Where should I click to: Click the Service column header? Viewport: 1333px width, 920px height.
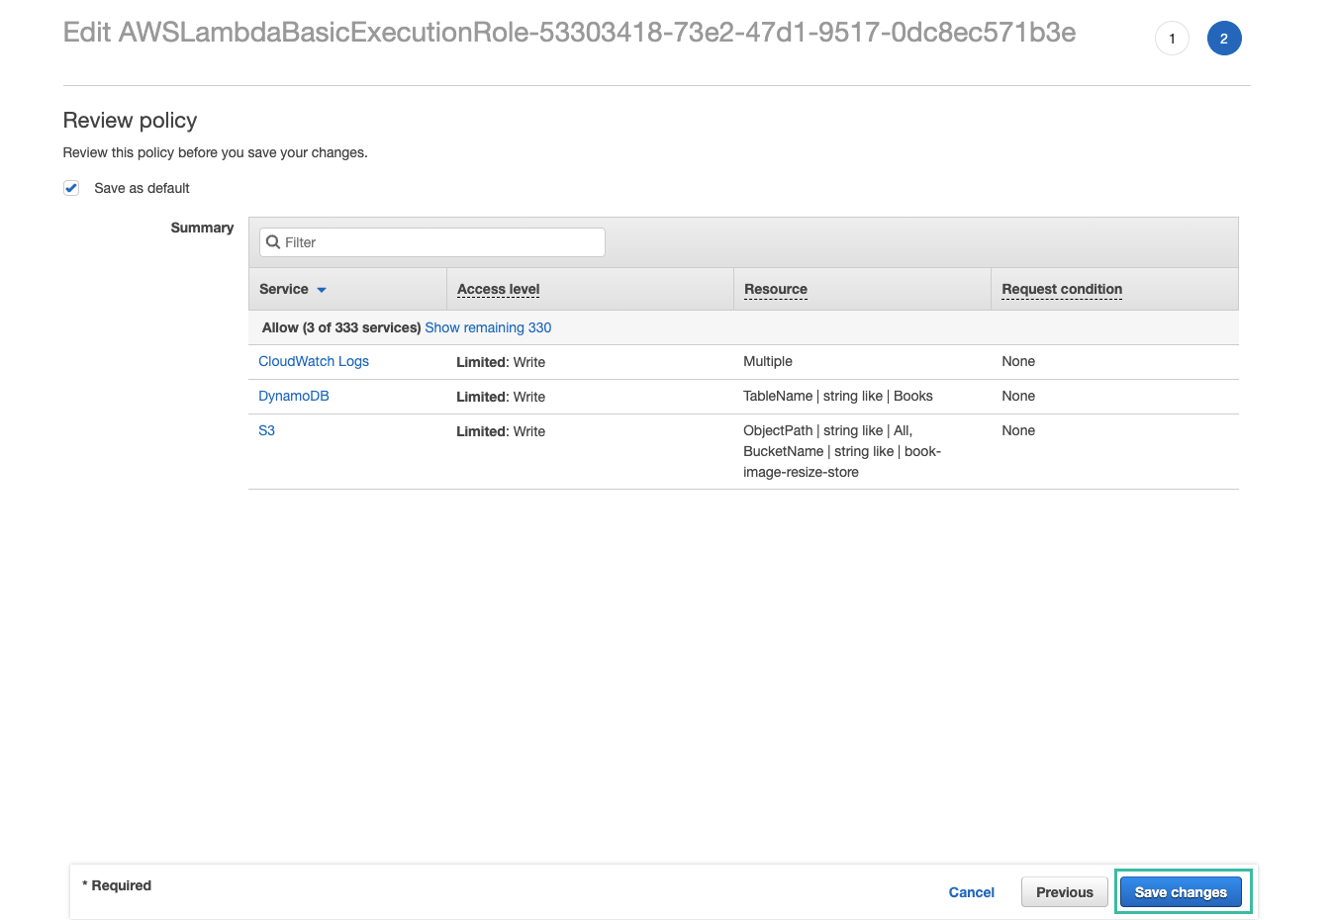pyautogui.click(x=283, y=289)
